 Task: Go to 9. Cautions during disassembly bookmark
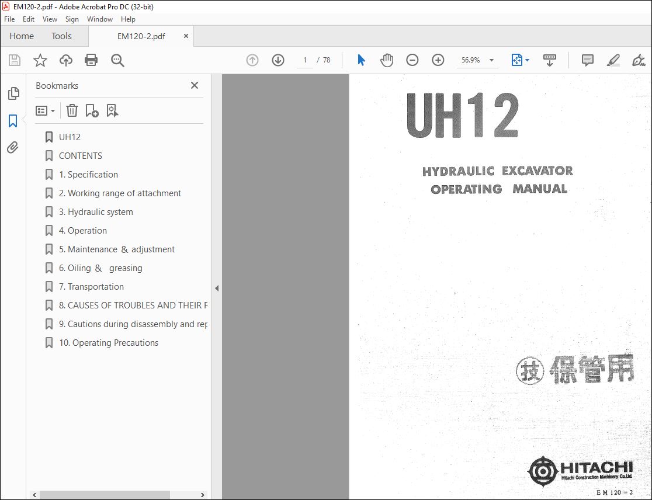[x=133, y=324]
